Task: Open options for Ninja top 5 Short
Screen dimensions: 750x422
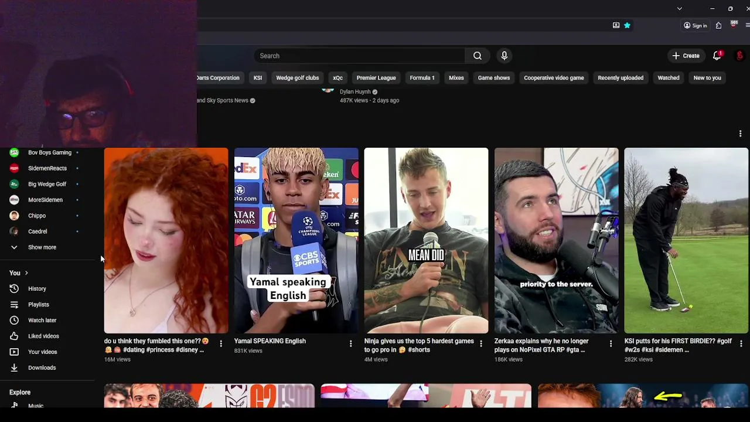Action: pos(481,344)
